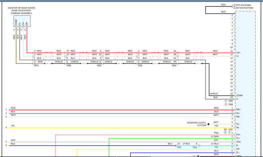Viewport: 263px width, 157px height.
Task: Click the FR+ terminal label
Action: [x=238, y=134]
